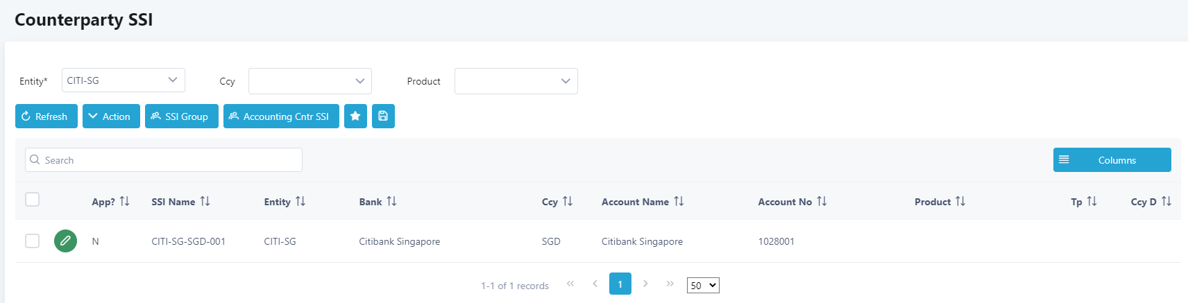Viewport: 1188px width, 303px height.
Task: Sort by SSI Name column arrows
Action: coord(205,202)
